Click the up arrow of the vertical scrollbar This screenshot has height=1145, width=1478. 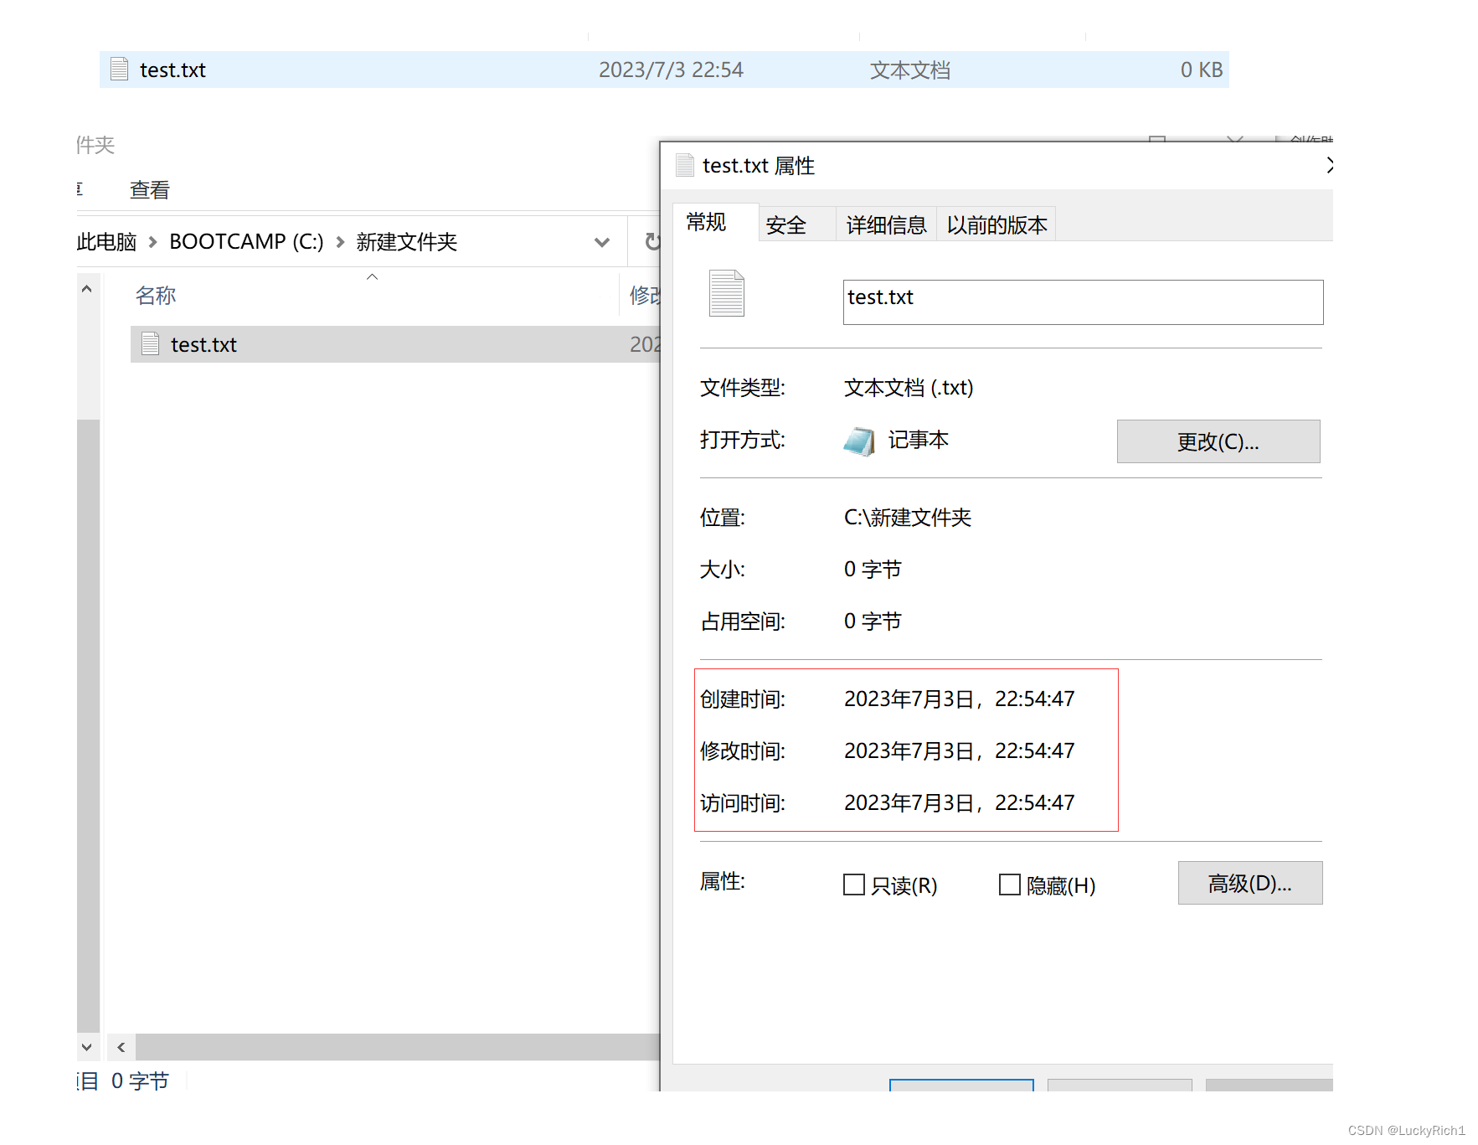click(x=86, y=289)
